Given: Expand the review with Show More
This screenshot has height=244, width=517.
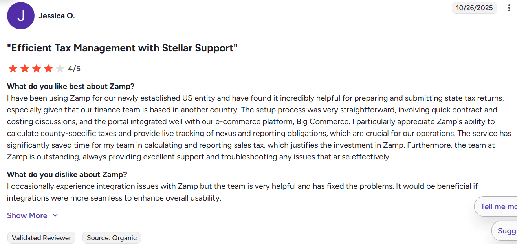Looking at the screenshot, I should pyautogui.click(x=27, y=215).
